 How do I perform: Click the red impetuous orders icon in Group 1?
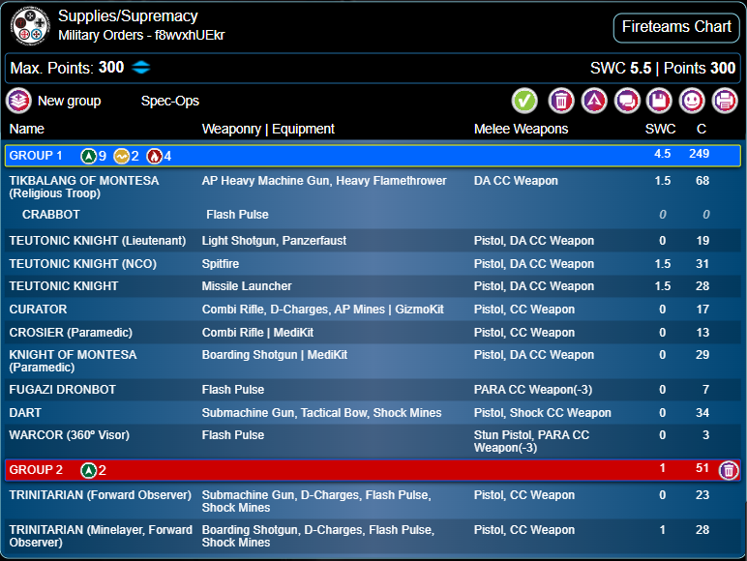[x=153, y=156]
